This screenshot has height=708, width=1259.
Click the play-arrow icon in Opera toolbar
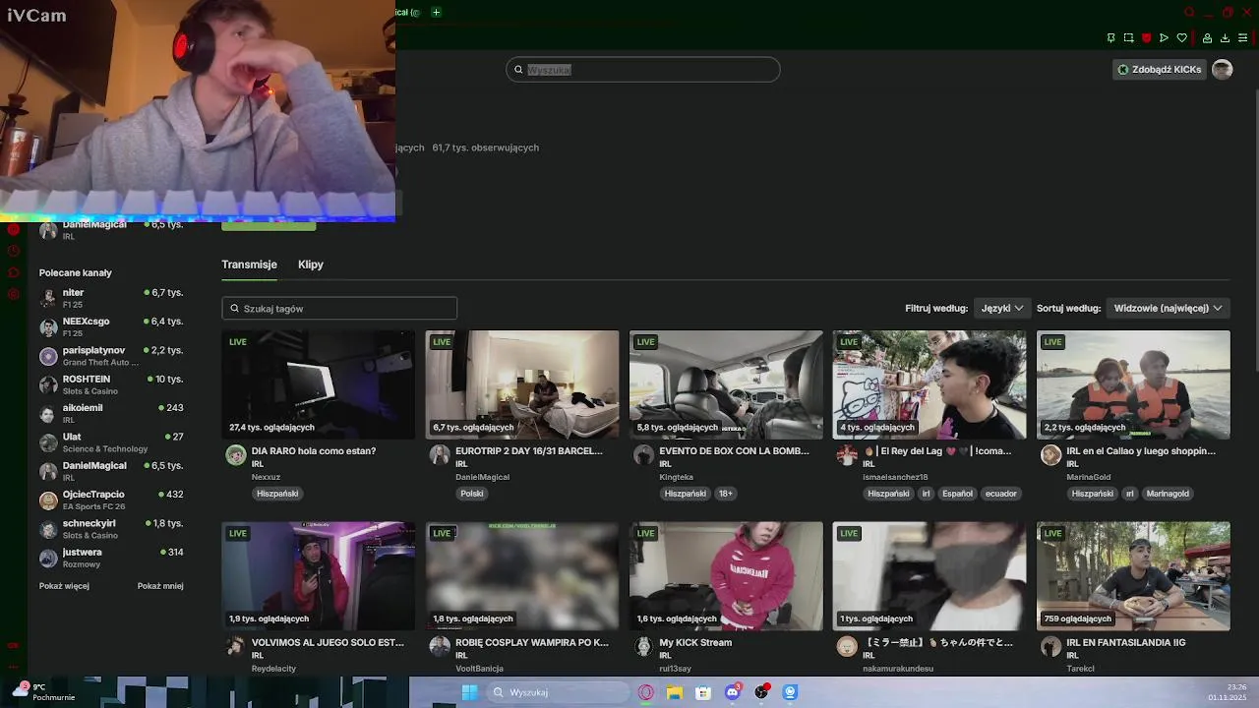pyautogui.click(x=1164, y=38)
